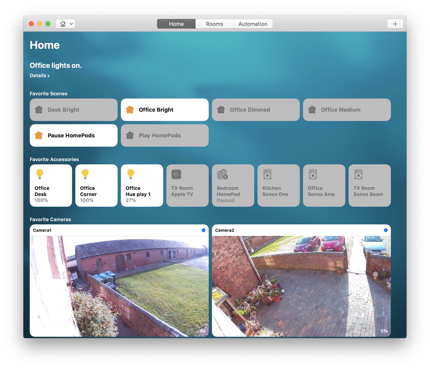This screenshot has width=430, height=369.
Task: Click the Office Desk light bulb icon
Action: click(40, 174)
